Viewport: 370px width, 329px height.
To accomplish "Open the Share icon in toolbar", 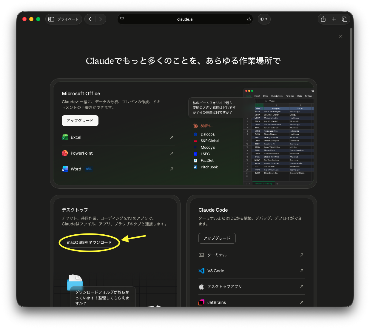I will [x=323, y=19].
